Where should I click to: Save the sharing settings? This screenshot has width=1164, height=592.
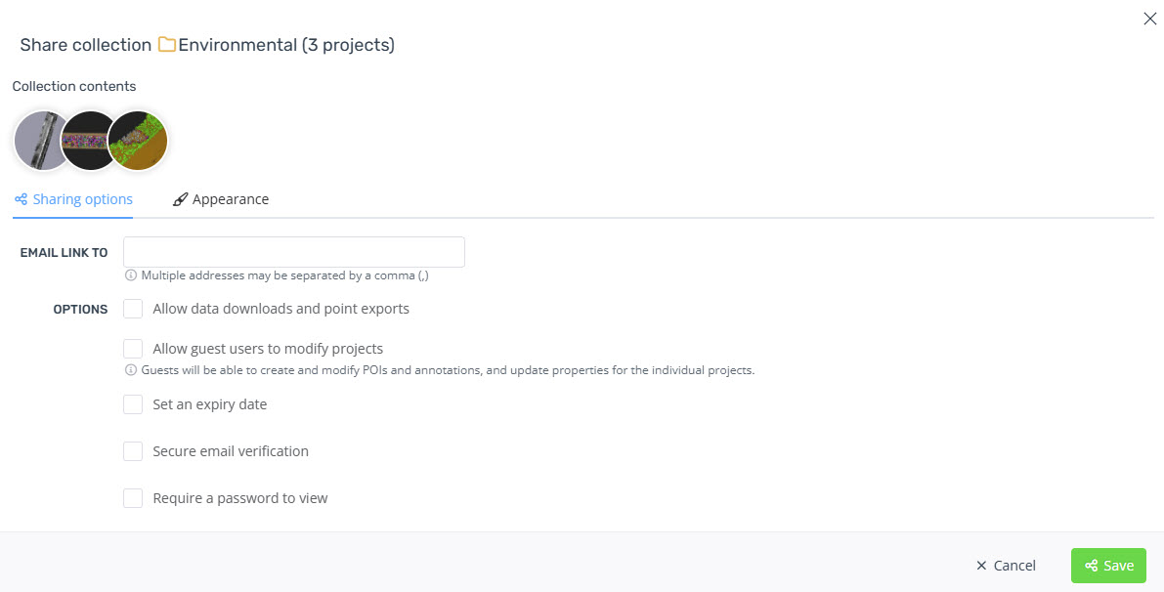coord(1108,566)
